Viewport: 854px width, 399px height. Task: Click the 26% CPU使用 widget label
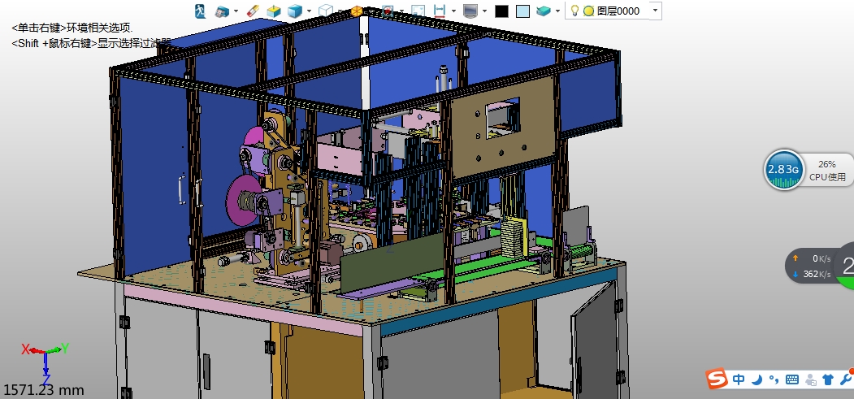(826, 171)
